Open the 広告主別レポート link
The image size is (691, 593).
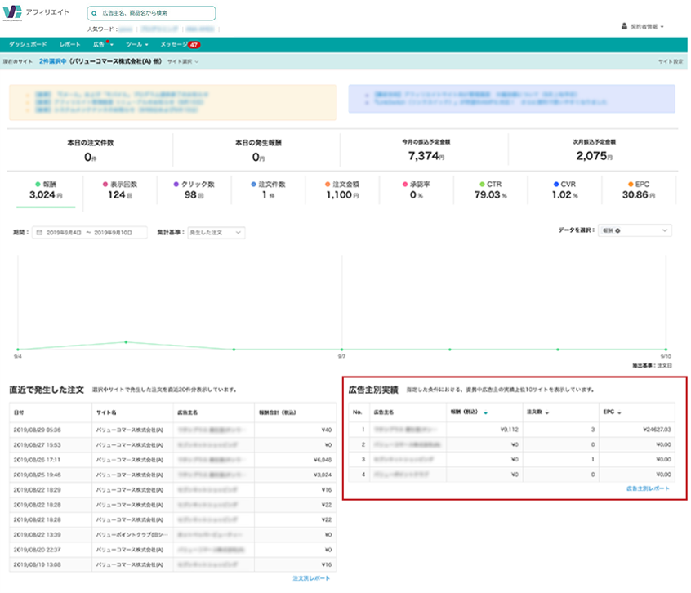(x=648, y=488)
